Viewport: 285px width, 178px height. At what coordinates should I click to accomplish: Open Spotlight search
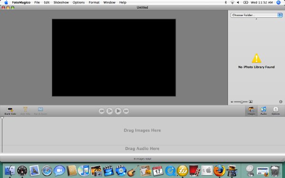click(x=278, y=2)
